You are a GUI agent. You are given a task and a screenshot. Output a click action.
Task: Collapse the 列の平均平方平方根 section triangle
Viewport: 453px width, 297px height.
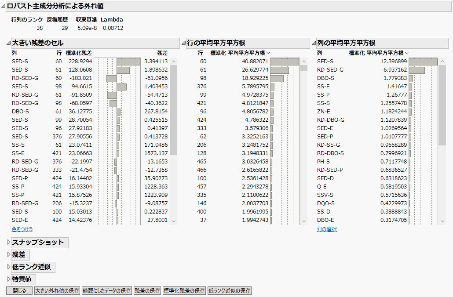(314, 43)
